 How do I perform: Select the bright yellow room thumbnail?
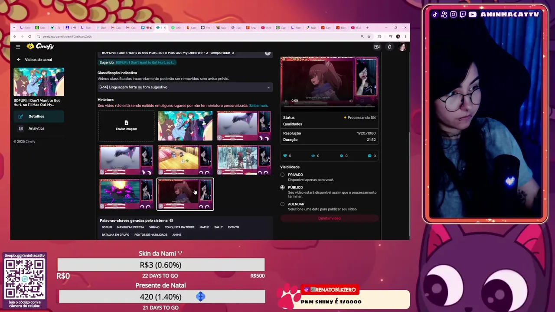pos(185,160)
